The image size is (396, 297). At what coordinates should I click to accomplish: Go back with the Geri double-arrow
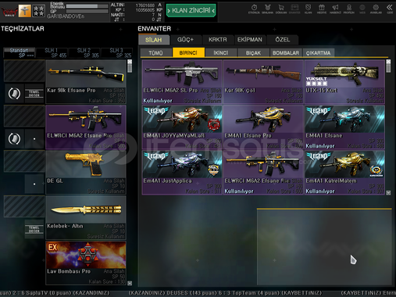[390, 9]
